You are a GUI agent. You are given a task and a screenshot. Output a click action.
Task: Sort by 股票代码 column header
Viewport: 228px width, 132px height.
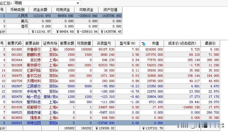click(x=14, y=44)
